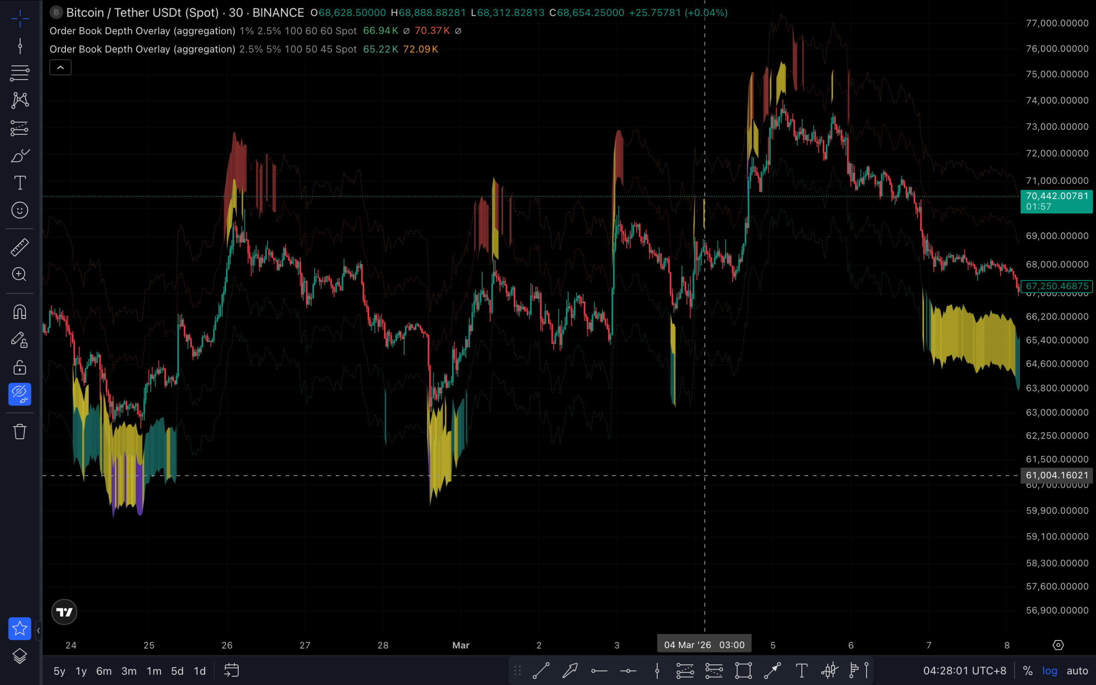Toggle log scale option
Image resolution: width=1096 pixels, height=685 pixels.
(x=1049, y=671)
